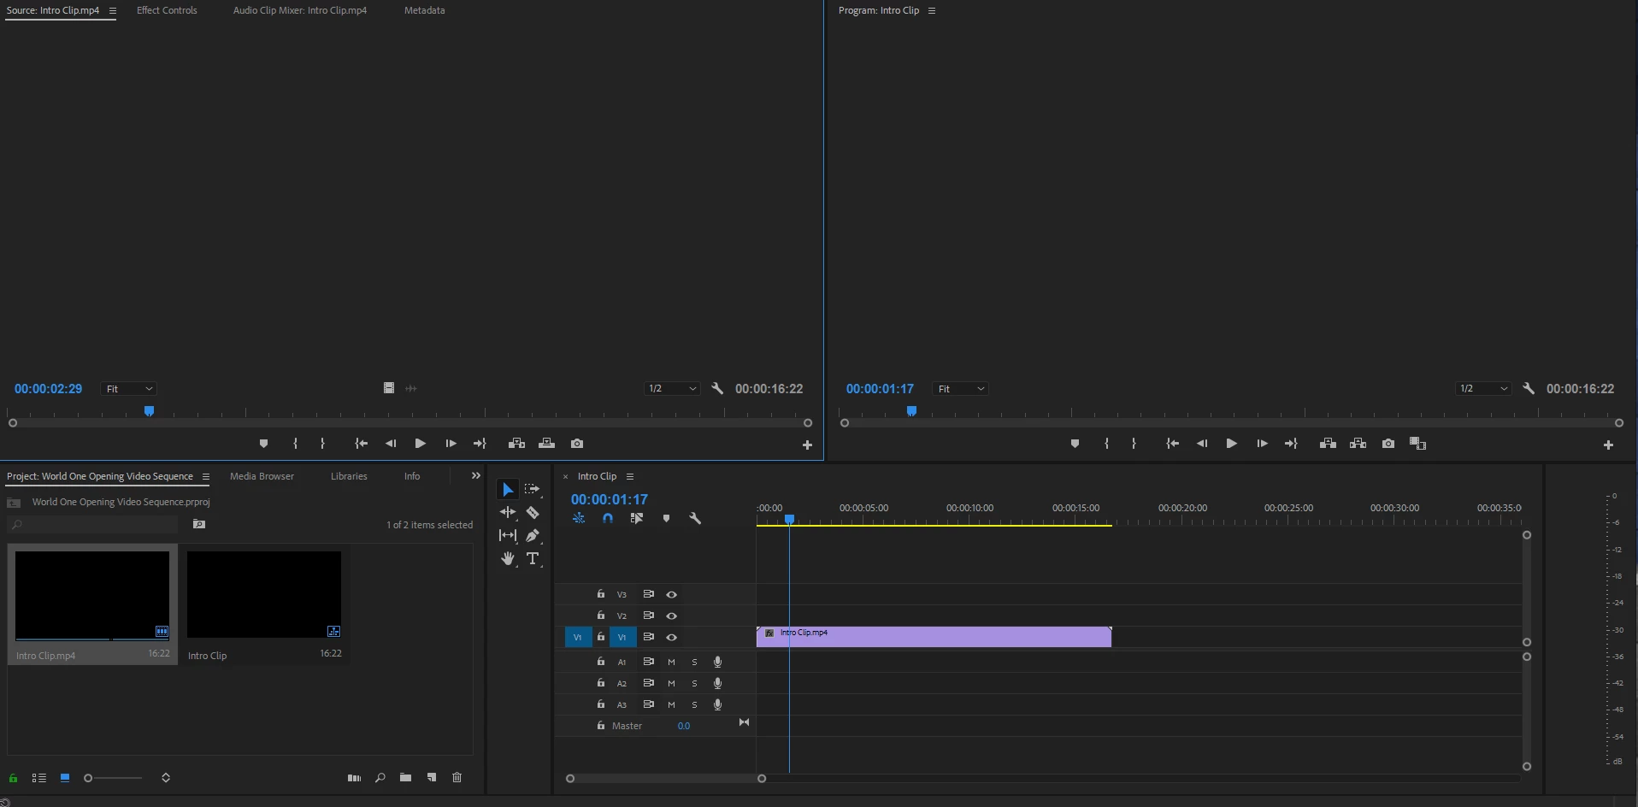Open Program monitor playback resolution dropdown
The image size is (1638, 807).
1483,389
